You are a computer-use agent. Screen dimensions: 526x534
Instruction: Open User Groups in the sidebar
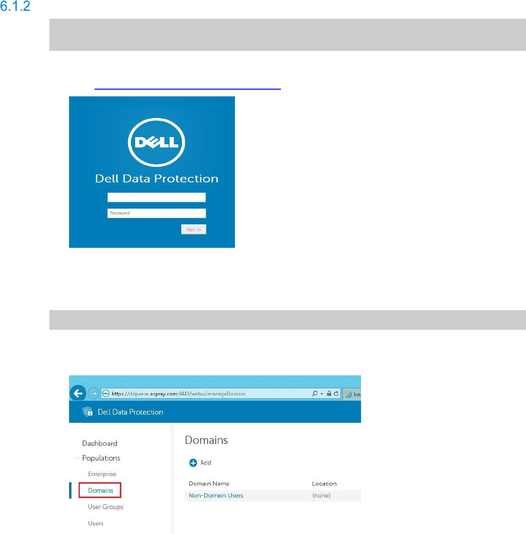[105, 507]
